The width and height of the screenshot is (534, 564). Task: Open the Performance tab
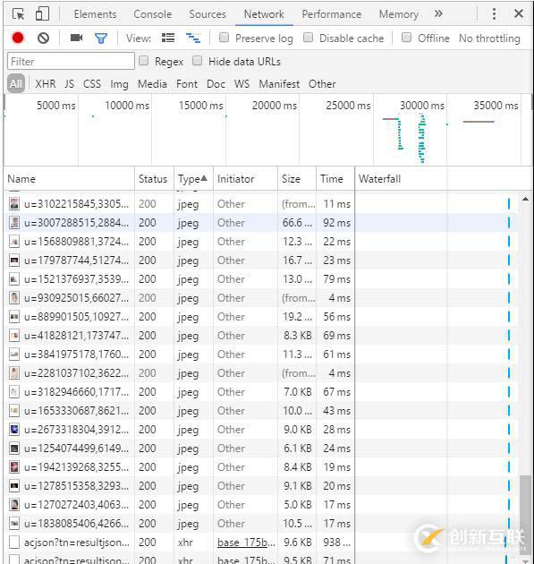pos(331,14)
